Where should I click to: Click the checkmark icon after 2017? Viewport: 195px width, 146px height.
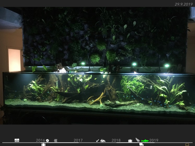(x=97, y=141)
